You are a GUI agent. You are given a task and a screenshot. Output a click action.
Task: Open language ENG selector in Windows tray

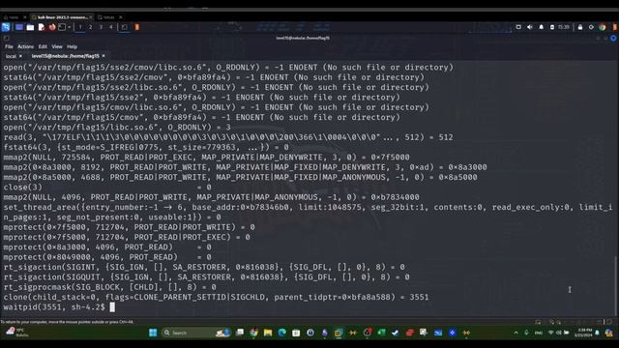tap(539, 333)
